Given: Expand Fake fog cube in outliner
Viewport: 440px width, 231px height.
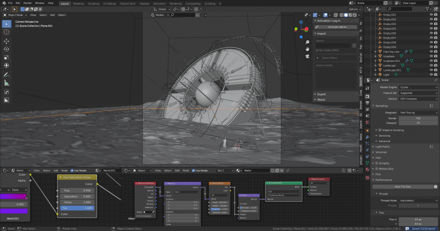Looking at the screenshot, I should coord(376,52).
